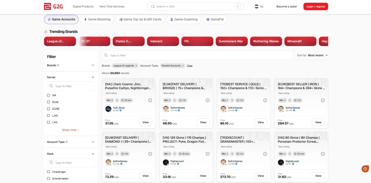Check the EUNE server checkbox
371x183 pixels.
point(48,109)
